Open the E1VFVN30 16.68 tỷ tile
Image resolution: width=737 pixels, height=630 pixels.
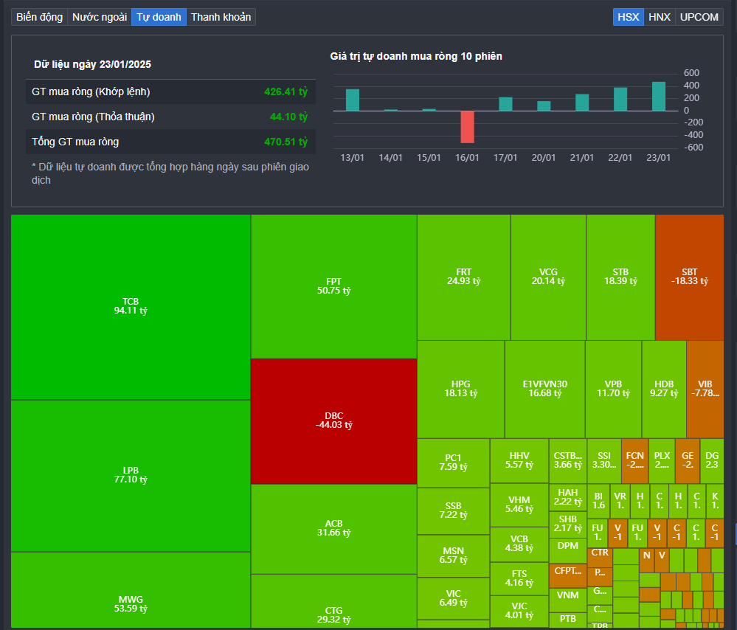[544, 390]
